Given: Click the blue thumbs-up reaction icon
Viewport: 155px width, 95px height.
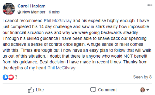Looking at the screenshot, I should click(5, 77).
